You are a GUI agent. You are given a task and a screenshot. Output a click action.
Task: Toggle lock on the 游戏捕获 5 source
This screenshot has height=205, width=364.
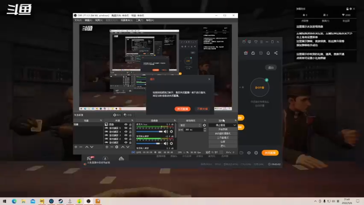(x=130, y=128)
